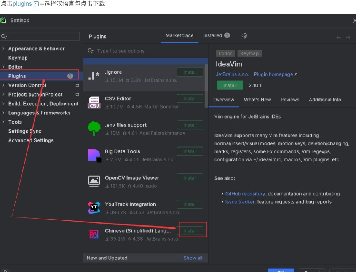Click the OpenCV Image Viewer plugin icon
Image resolution: width=356 pixels, height=272 pixels.
(94, 182)
